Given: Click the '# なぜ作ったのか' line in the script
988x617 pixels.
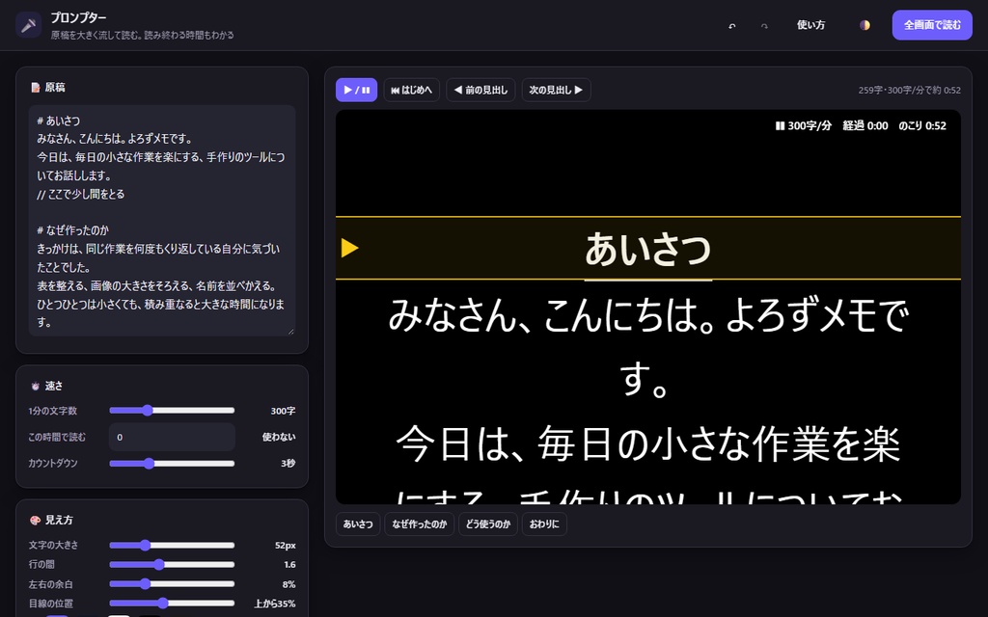Looking at the screenshot, I should [x=73, y=230].
